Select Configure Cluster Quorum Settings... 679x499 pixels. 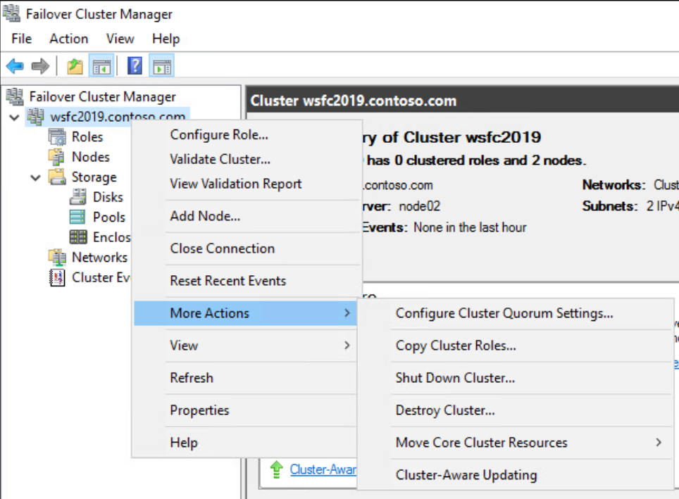(x=516, y=313)
